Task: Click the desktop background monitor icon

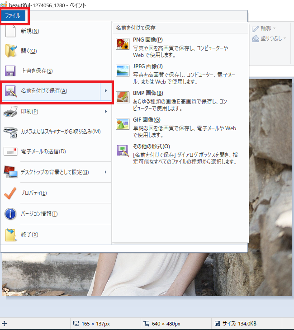Action: tap(10, 172)
